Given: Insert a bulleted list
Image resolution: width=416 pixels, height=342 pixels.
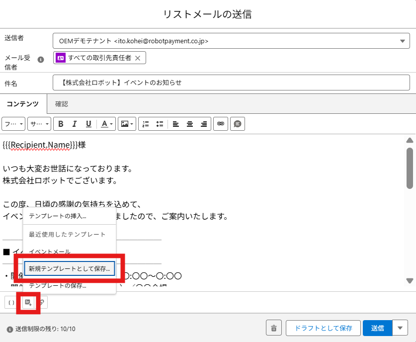Looking at the screenshot, I should [x=160, y=124].
